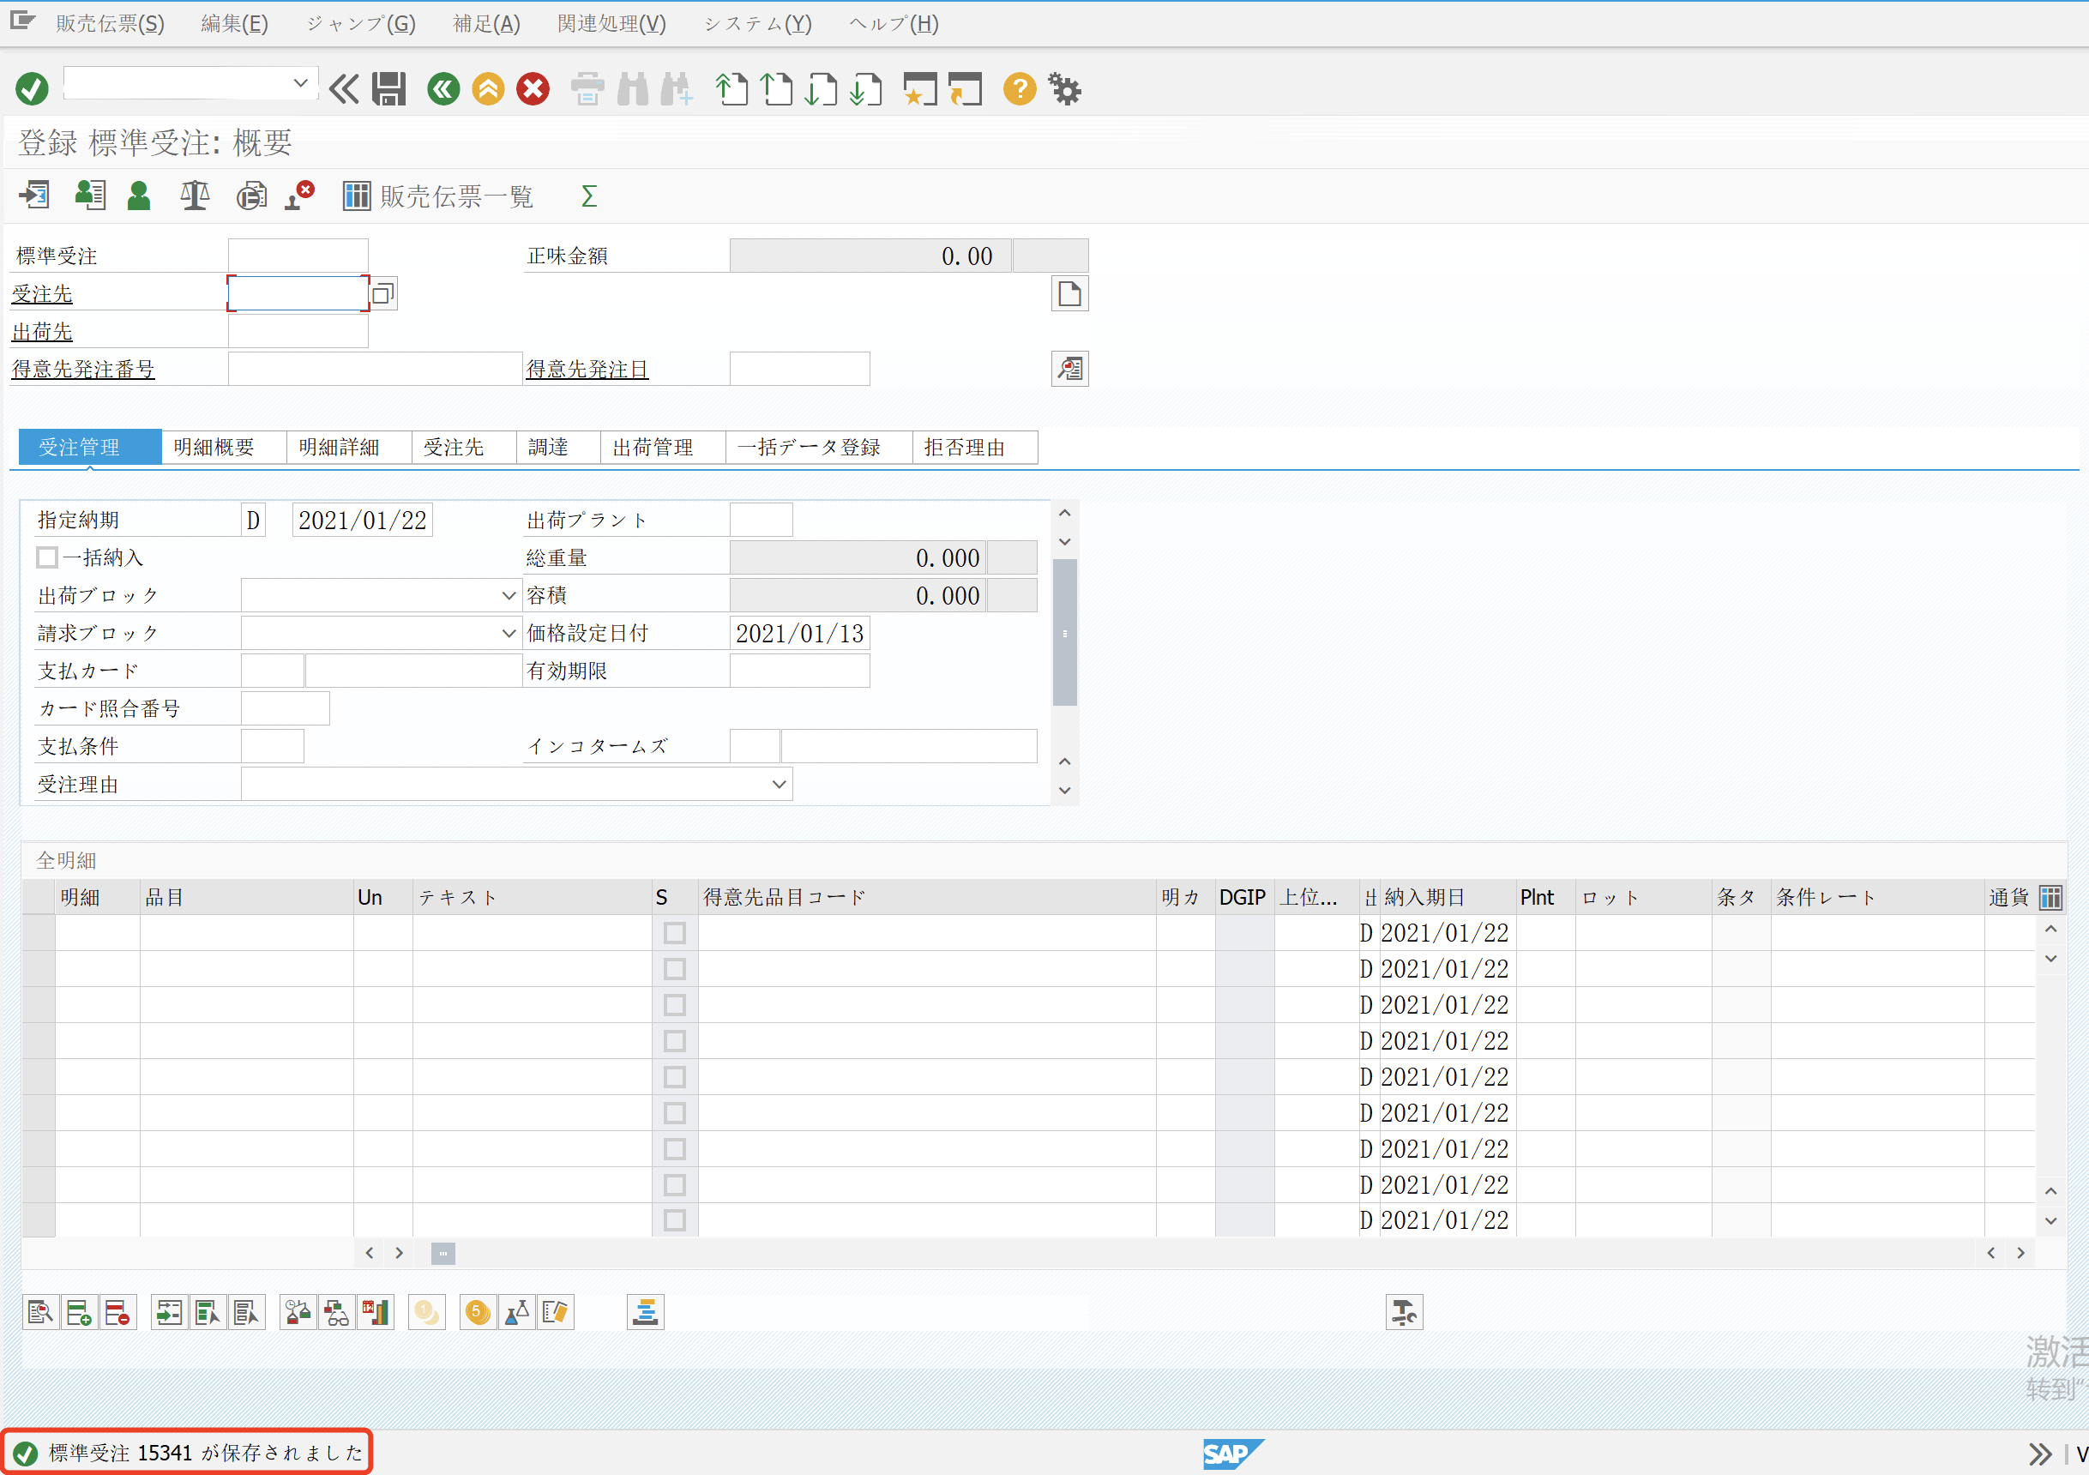Expand the 出荷ブロック dropdown

tap(509, 596)
